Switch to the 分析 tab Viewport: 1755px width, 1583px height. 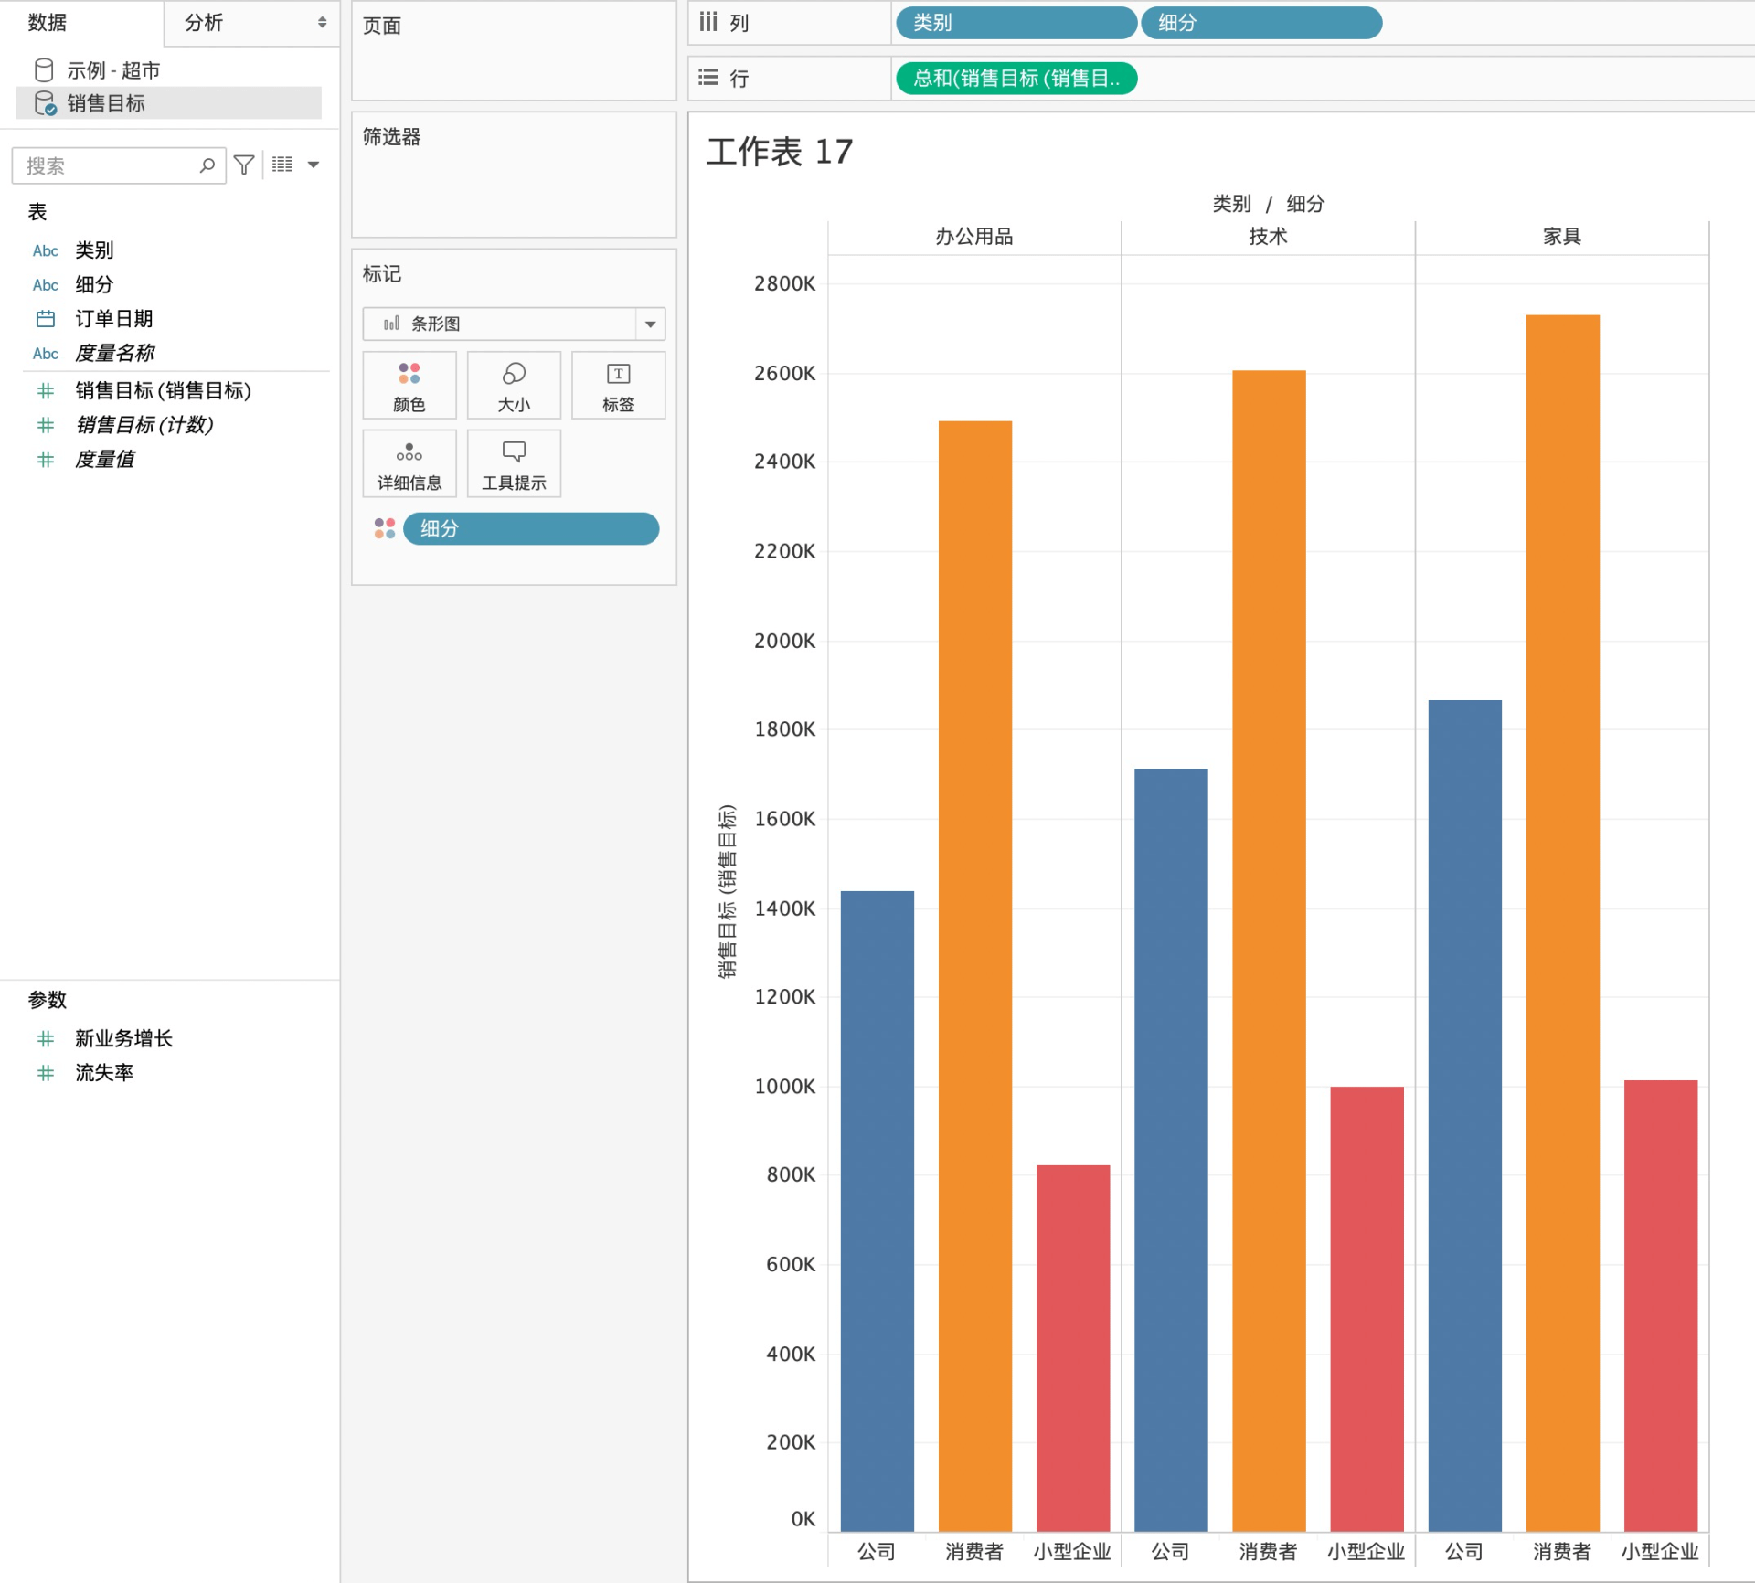(x=204, y=22)
